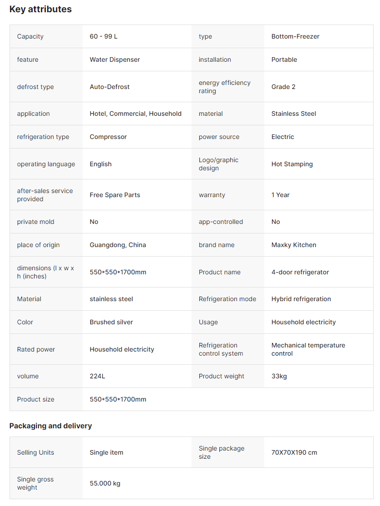Viewport: 380px width, 506px height.
Task: Click the Hot Stamping value
Action: 292,164
